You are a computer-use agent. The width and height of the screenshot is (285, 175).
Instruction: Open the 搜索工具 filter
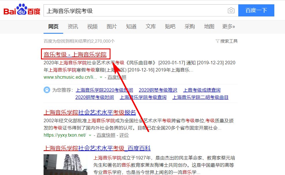[x=226, y=41]
